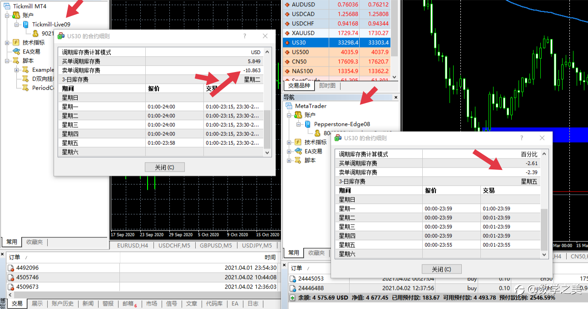Select the US30 row in Market Watch
This screenshot has height=309, width=588.
pos(336,43)
